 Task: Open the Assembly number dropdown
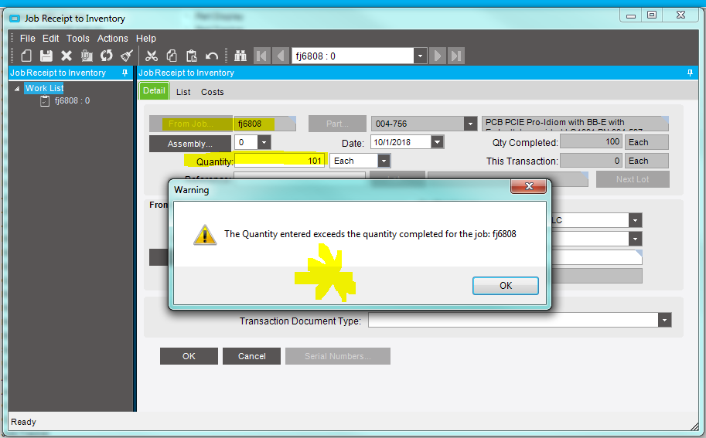click(264, 143)
